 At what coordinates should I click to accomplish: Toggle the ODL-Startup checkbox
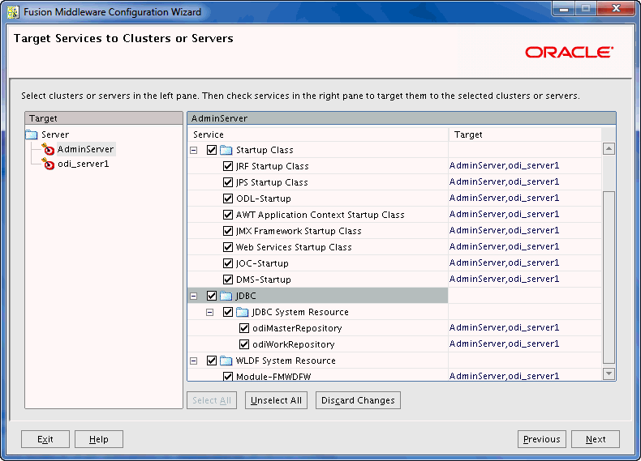[x=228, y=198]
